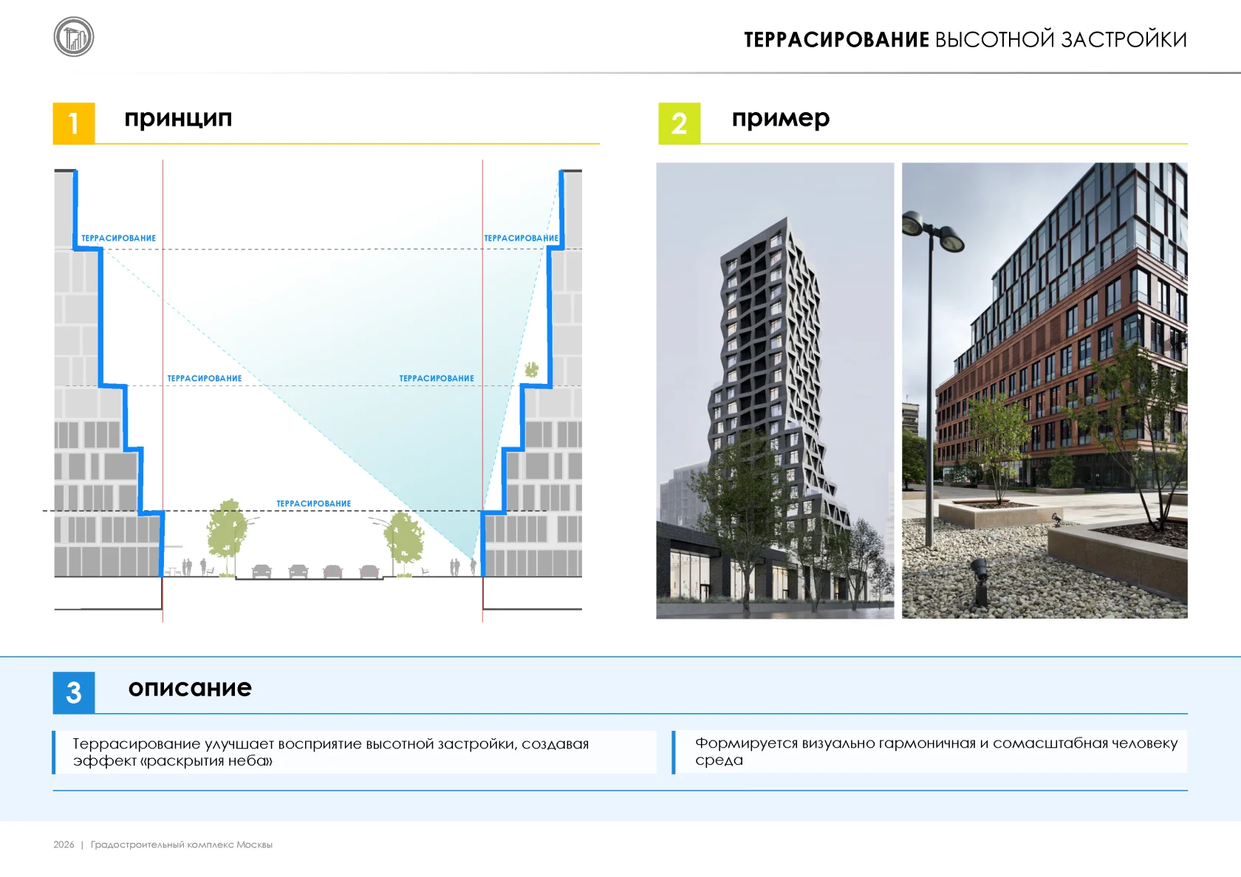Click the footer text "Градостроительный комплекс Москвы"
The image size is (1241, 877).
point(182,845)
